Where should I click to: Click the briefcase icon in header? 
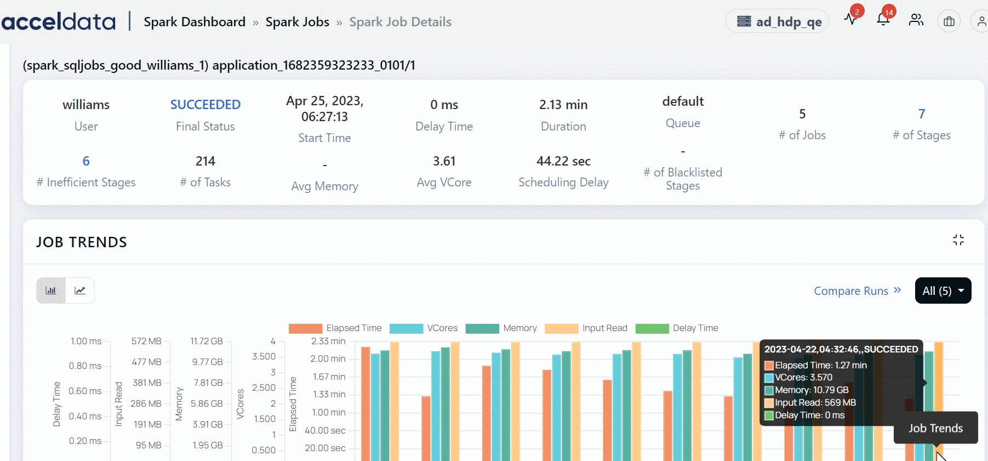949,22
